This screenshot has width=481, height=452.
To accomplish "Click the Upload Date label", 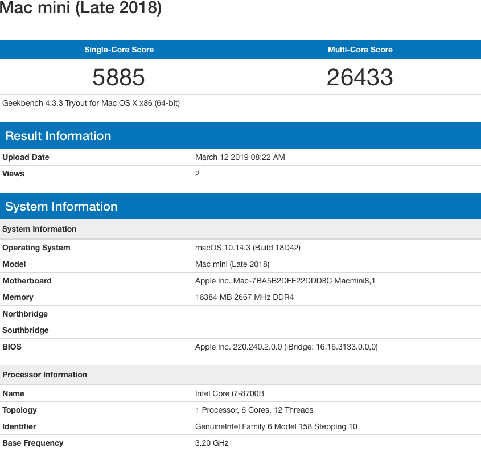I will 26,158.
